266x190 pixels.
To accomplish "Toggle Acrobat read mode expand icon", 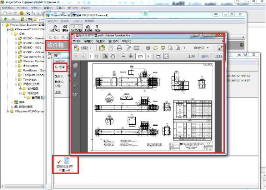I will pyautogui.click(x=220, y=48).
